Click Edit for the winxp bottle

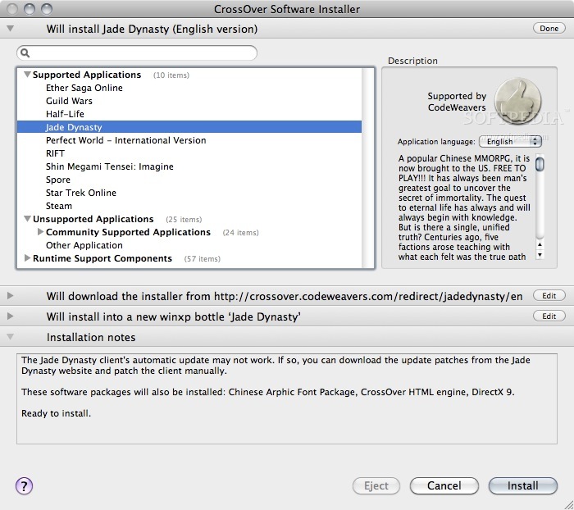point(549,316)
